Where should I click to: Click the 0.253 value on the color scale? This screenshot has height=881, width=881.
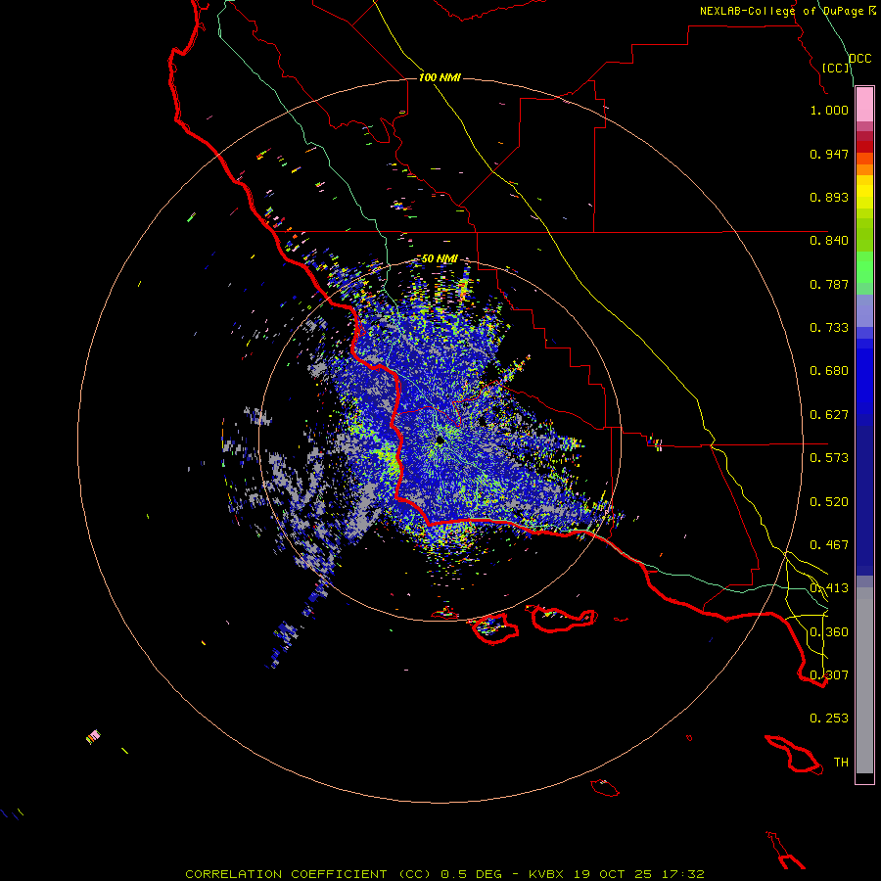[829, 719]
